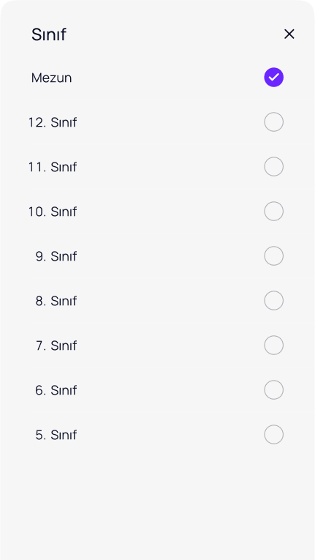Close the Sınıf selection panel
Image resolution: width=315 pixels, height=560 pixels.
[x=289, y=34]
